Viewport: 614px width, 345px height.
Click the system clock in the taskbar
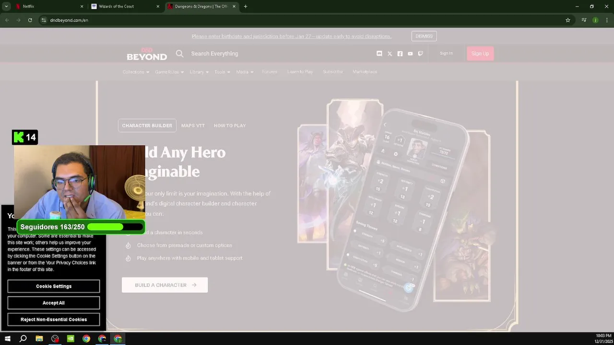(603, 339)
